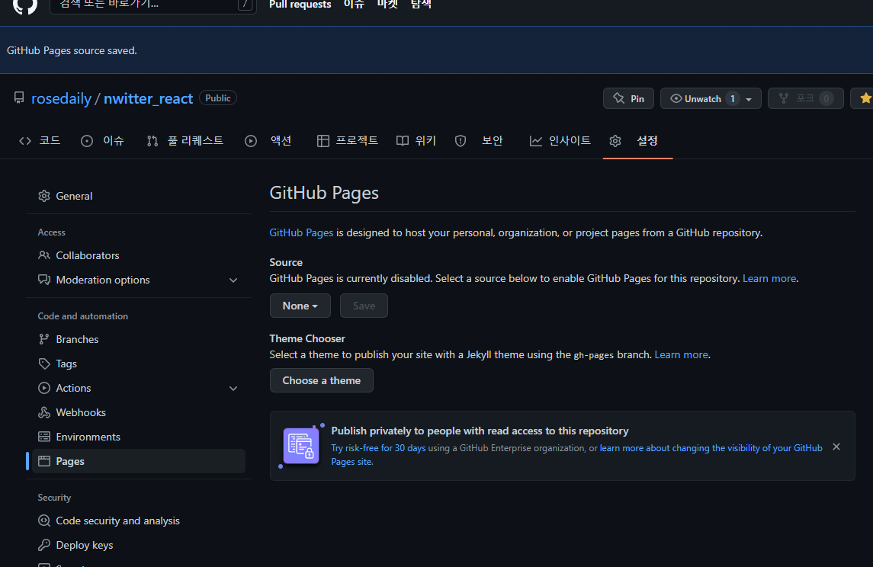Click the Unwatch button

703,98
